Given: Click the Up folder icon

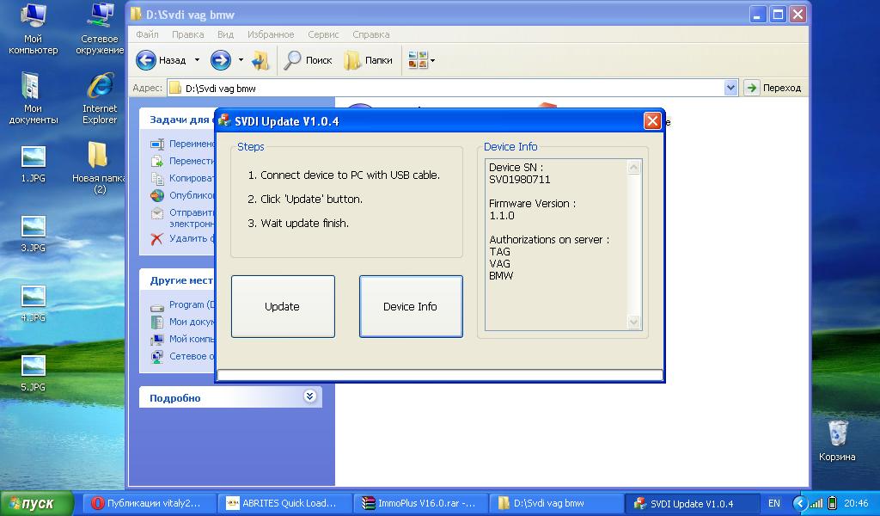Looking at the screenshot, I should point(260,59).
